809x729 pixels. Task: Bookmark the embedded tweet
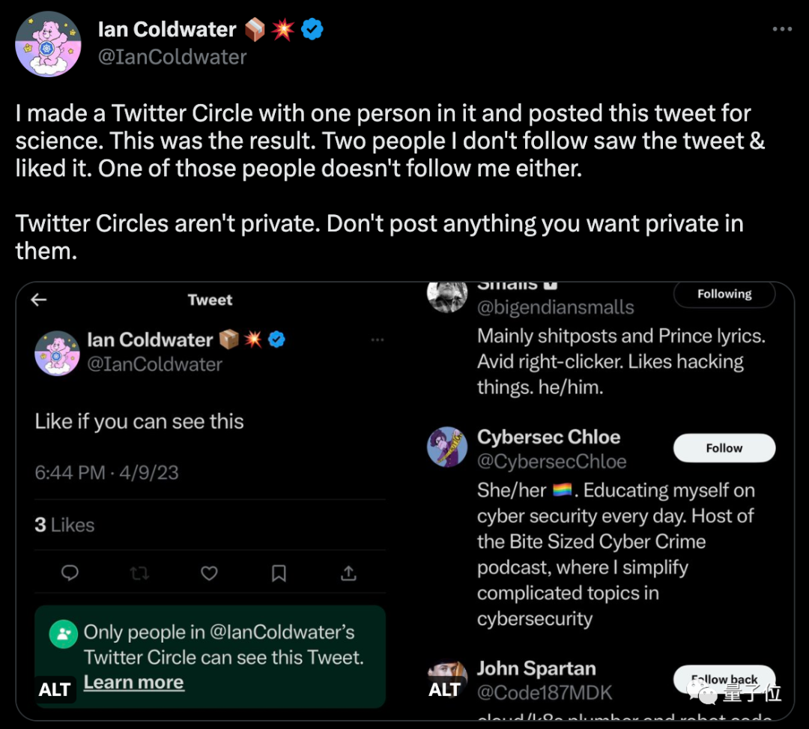[x=279, y=573]
